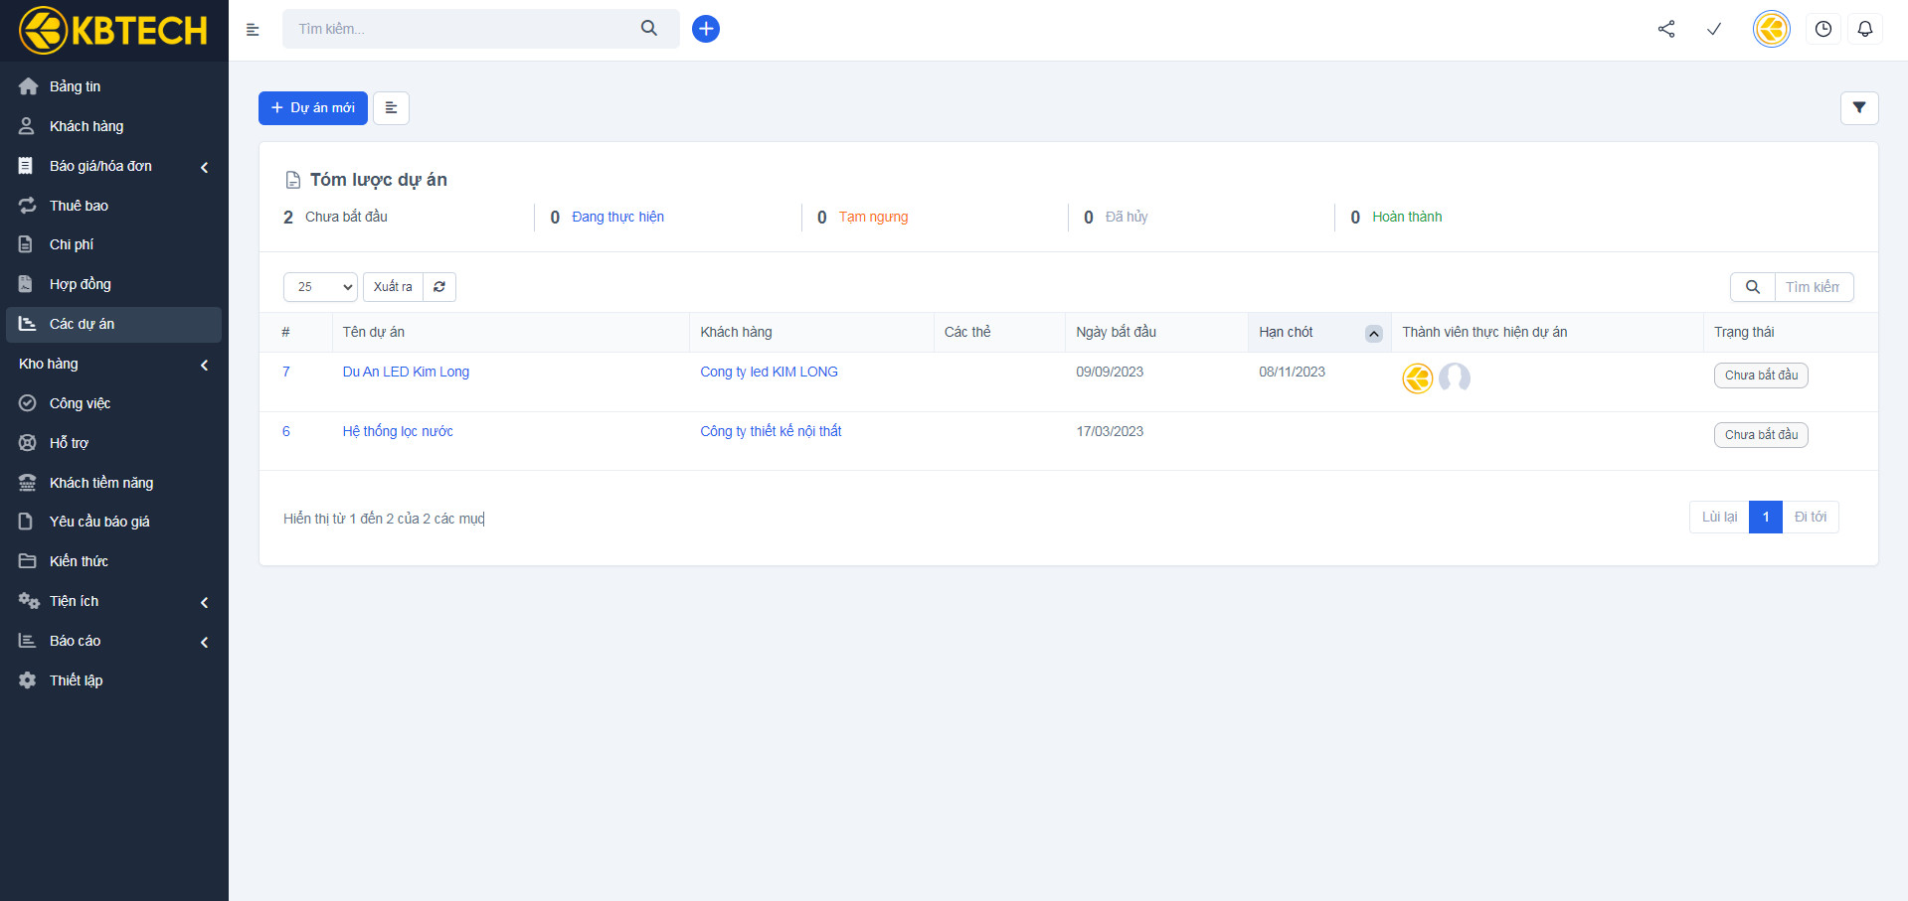Open the notifications bell

pos(1865,29)
